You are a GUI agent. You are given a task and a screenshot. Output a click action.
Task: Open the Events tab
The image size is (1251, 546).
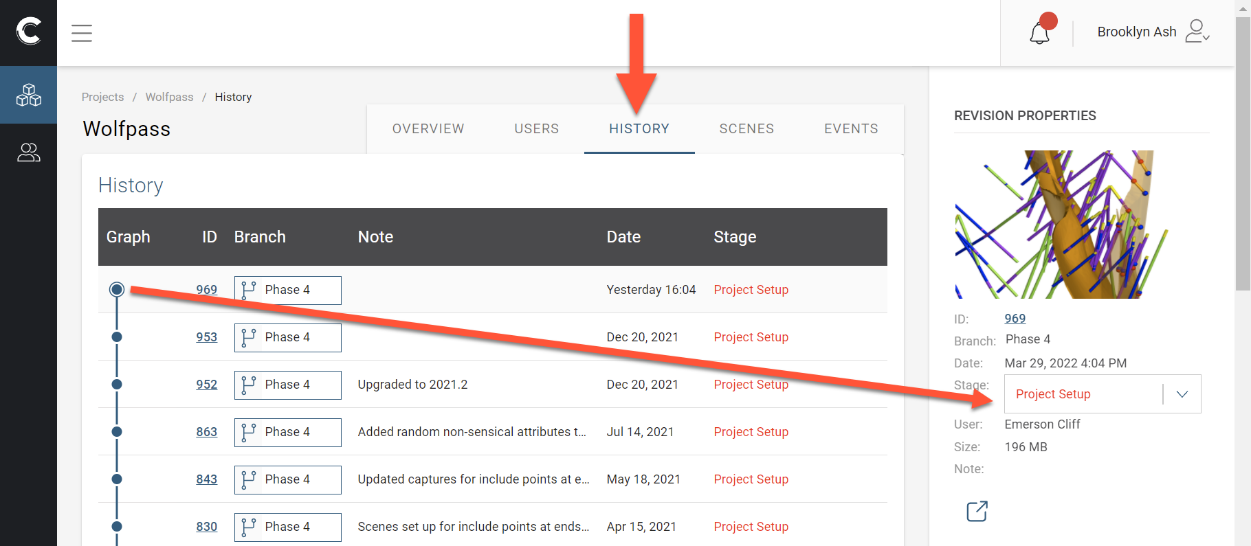point(851,128)
